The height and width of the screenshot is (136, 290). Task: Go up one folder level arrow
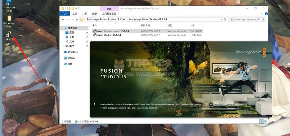(x=77, y=20)
